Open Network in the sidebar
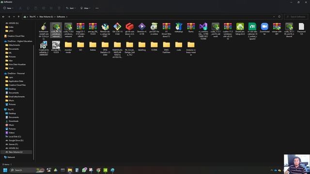Screen dimensions: 310x174 11,157
